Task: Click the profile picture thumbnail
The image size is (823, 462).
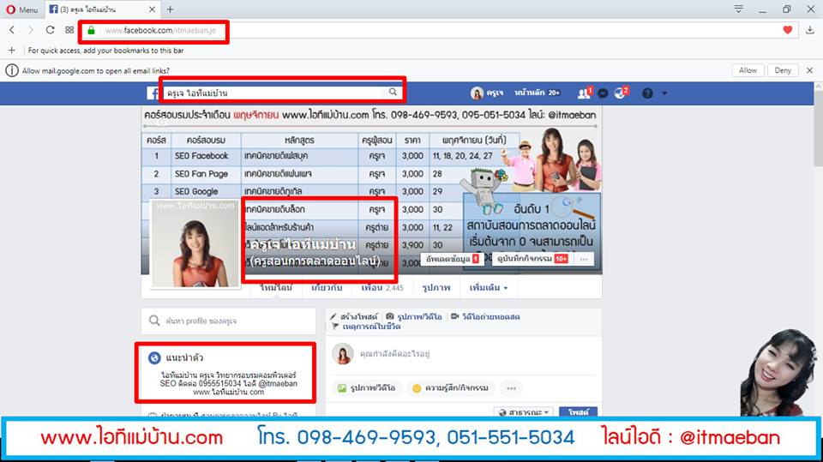Action: [x=195, y=243]
